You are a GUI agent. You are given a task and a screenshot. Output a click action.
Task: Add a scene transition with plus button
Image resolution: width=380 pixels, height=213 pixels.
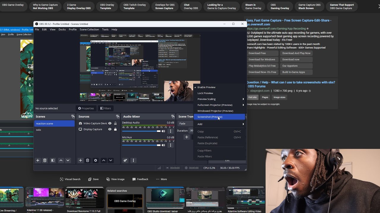point(187,137)
